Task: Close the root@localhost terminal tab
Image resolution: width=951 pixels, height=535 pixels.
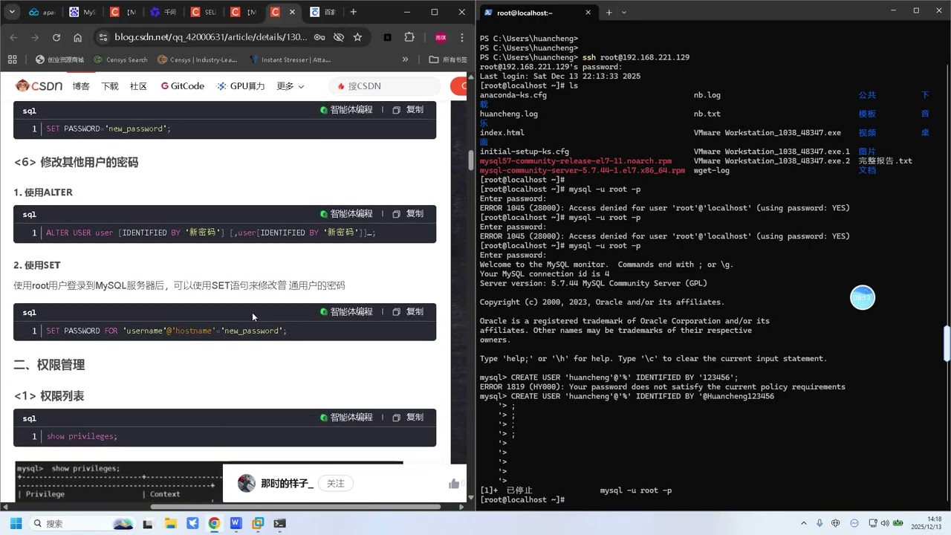Action: [x=588, y=12]
